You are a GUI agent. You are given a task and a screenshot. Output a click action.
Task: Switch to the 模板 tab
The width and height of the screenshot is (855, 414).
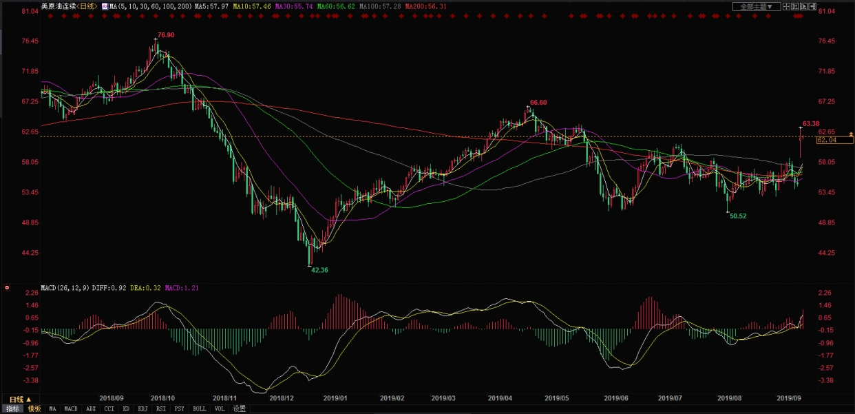click(x=34, y=408)
